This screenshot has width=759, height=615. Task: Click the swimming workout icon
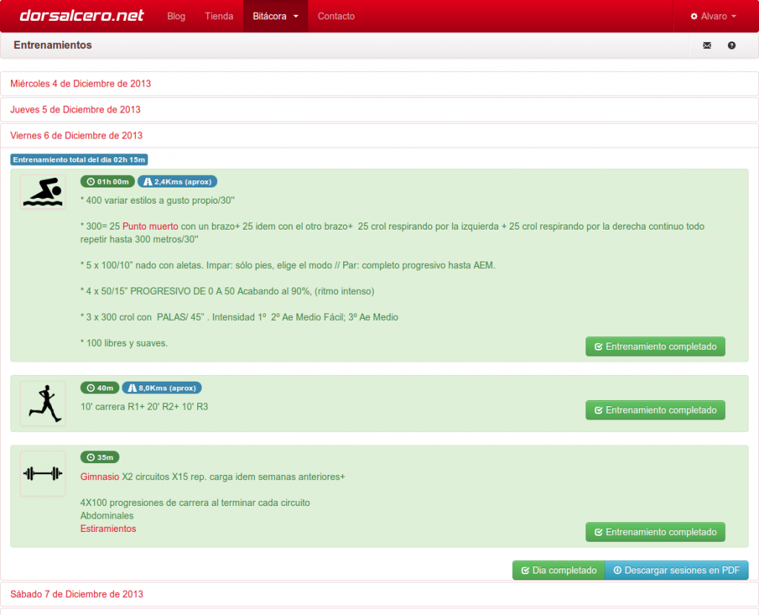[x=42, y=192]
